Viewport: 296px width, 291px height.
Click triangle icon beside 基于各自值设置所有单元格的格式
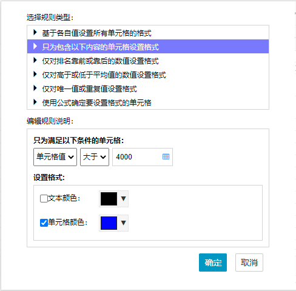point(35,32)
